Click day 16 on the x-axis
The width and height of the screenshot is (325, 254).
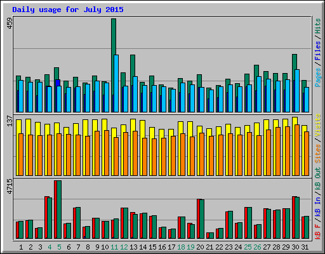click(x=162, y=247)
